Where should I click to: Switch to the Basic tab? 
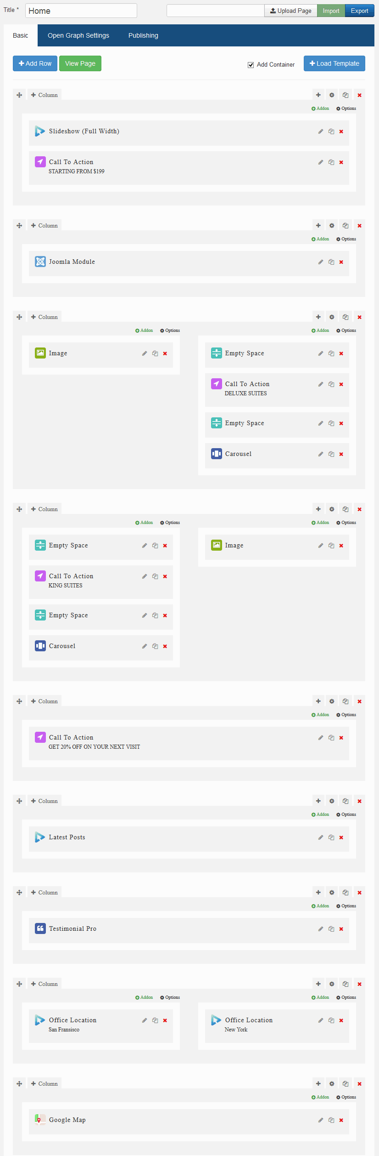[21, 35]
